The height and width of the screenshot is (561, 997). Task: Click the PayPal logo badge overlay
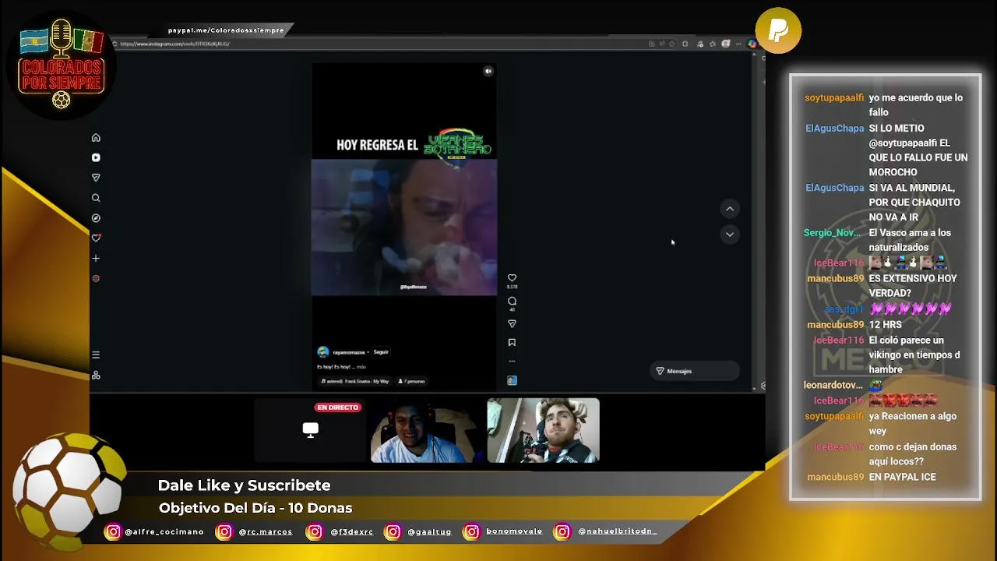coord(778,30)
